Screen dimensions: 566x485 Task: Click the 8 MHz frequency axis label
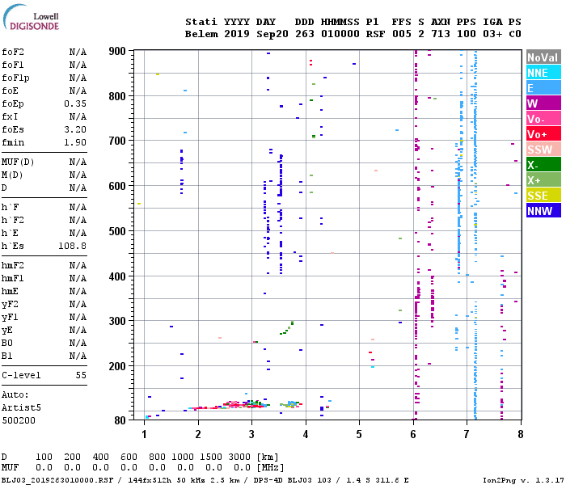point(521,434)
